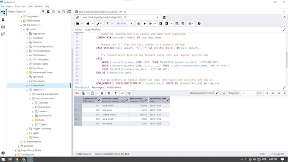Expand the Columns node under raw_transactions
Viewport: 288px width, 162px height.
(33, 103)
